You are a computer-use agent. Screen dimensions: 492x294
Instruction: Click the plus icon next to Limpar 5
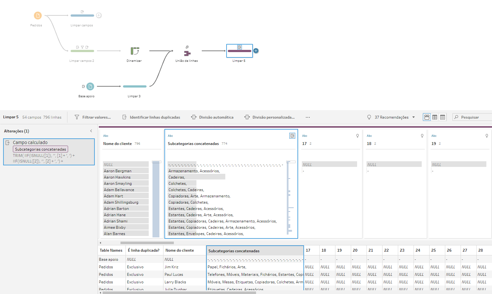(256, 51)
